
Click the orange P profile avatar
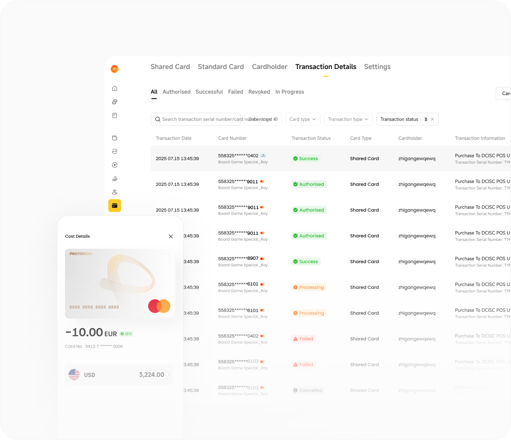(x=115, y=69)
